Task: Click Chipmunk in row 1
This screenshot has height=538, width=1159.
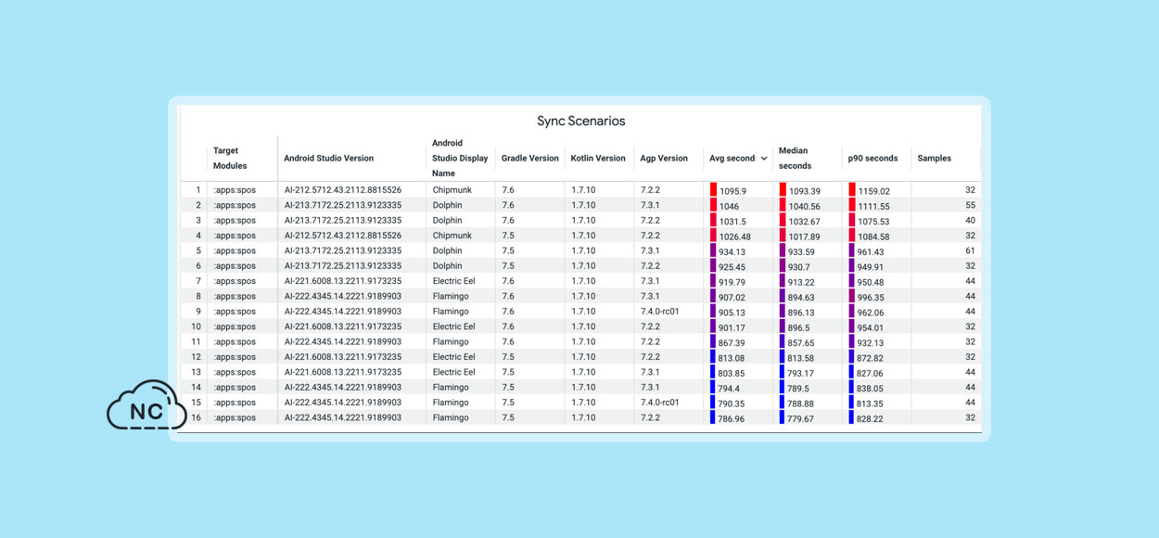Action: coord(452,189)
